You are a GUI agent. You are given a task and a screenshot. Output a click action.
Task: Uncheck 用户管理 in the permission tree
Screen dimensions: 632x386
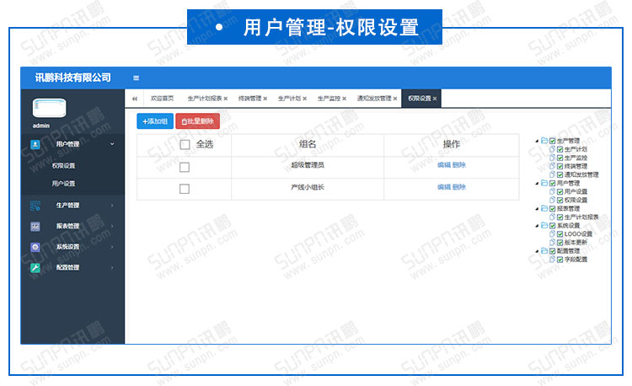(553, 184)
